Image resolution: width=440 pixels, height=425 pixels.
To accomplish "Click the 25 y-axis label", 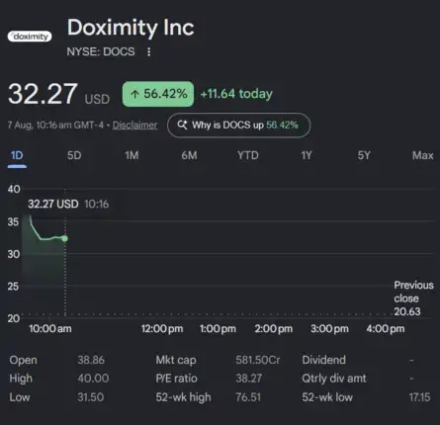I will coord(13,286).
